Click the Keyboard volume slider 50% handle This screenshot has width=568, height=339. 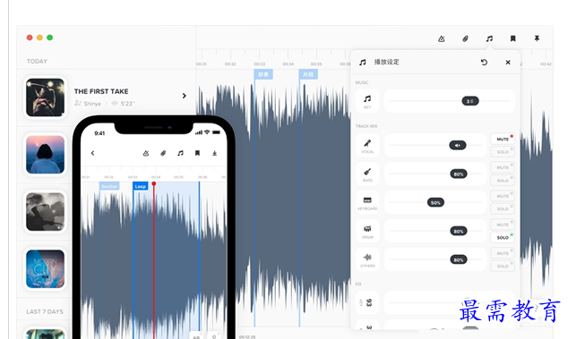[435, 203]
